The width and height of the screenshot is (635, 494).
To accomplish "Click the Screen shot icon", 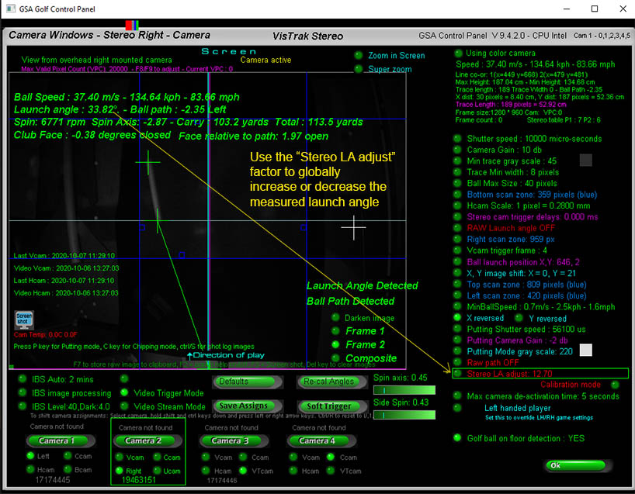I will point(23,320).
